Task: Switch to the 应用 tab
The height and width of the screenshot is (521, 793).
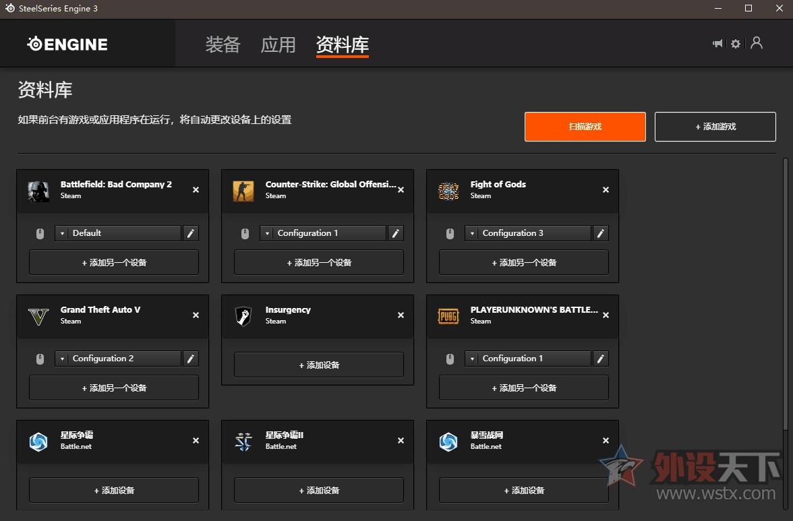Action: coord(278,44)
